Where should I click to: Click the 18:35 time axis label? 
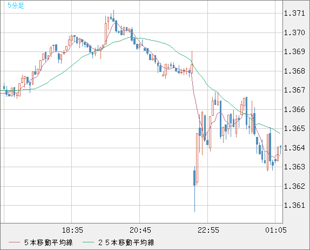(x=72, y=231)
